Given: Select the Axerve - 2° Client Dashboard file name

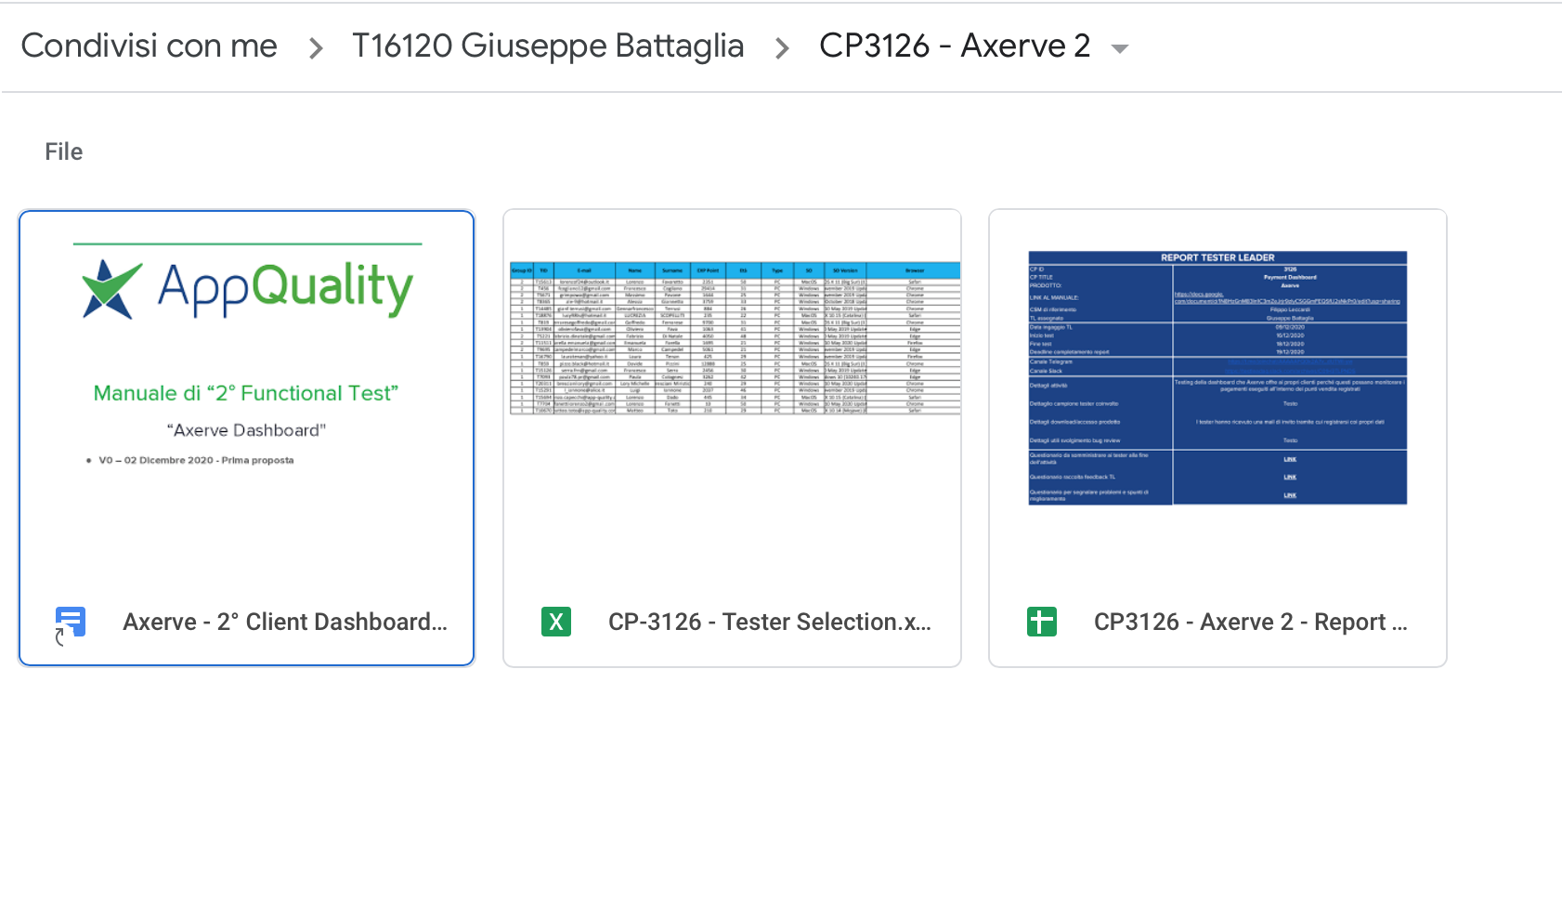Looking at the screenshot, I should (x=285, y=622).
